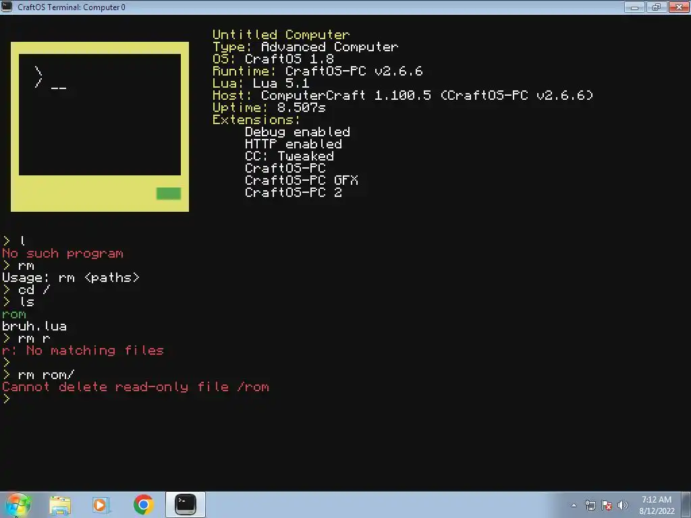Click the 'bruh.lua' file name
The height and width of the screenshot is (518, 691).
34,326
